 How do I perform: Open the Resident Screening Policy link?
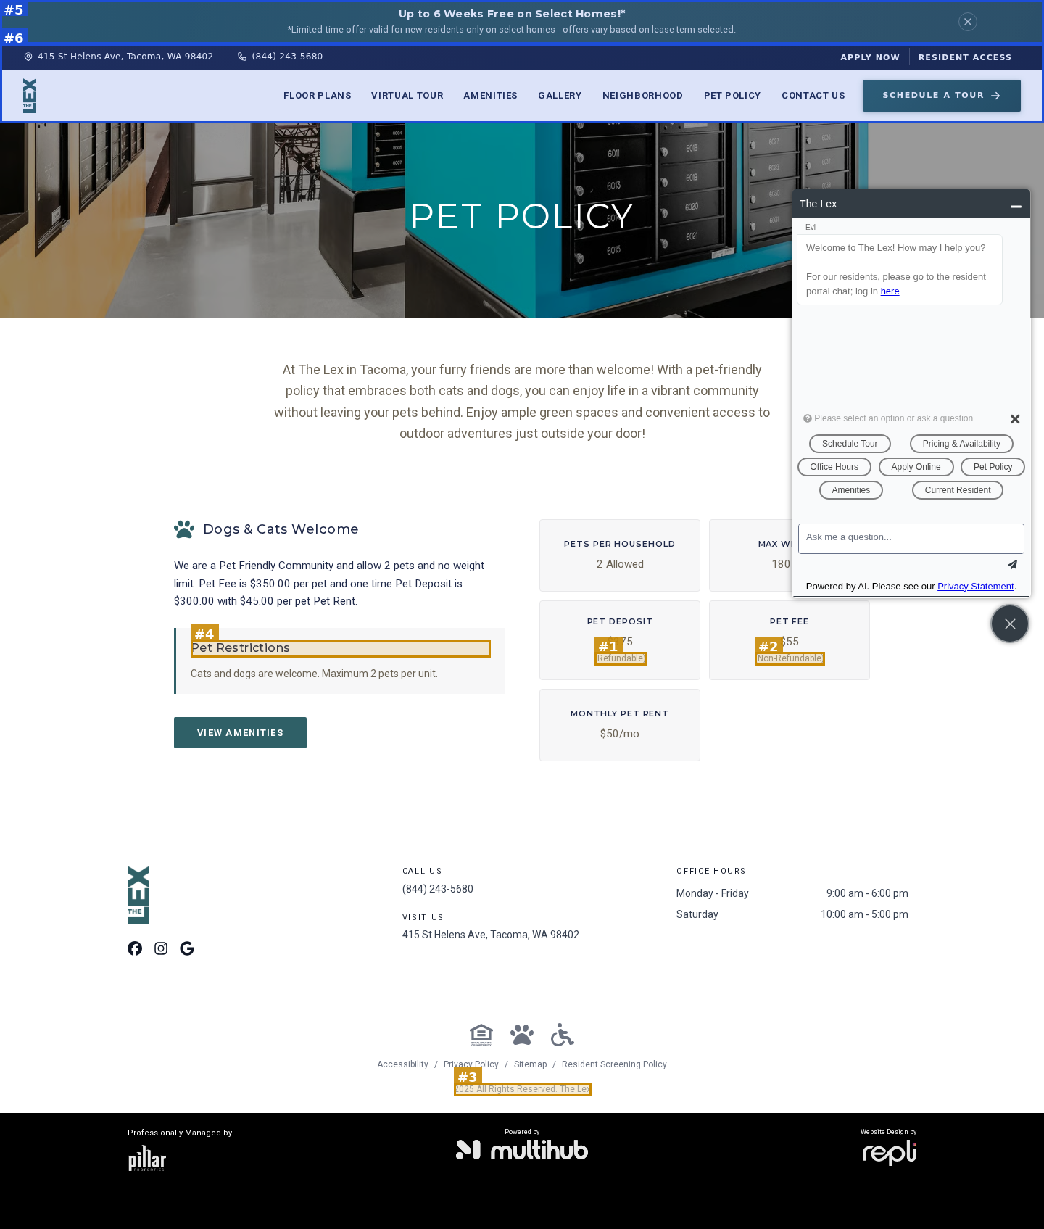tap(614, 1064)
